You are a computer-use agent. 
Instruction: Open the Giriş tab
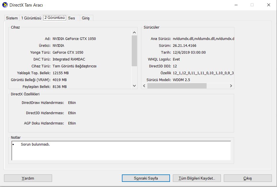click(x=86, y=18)
